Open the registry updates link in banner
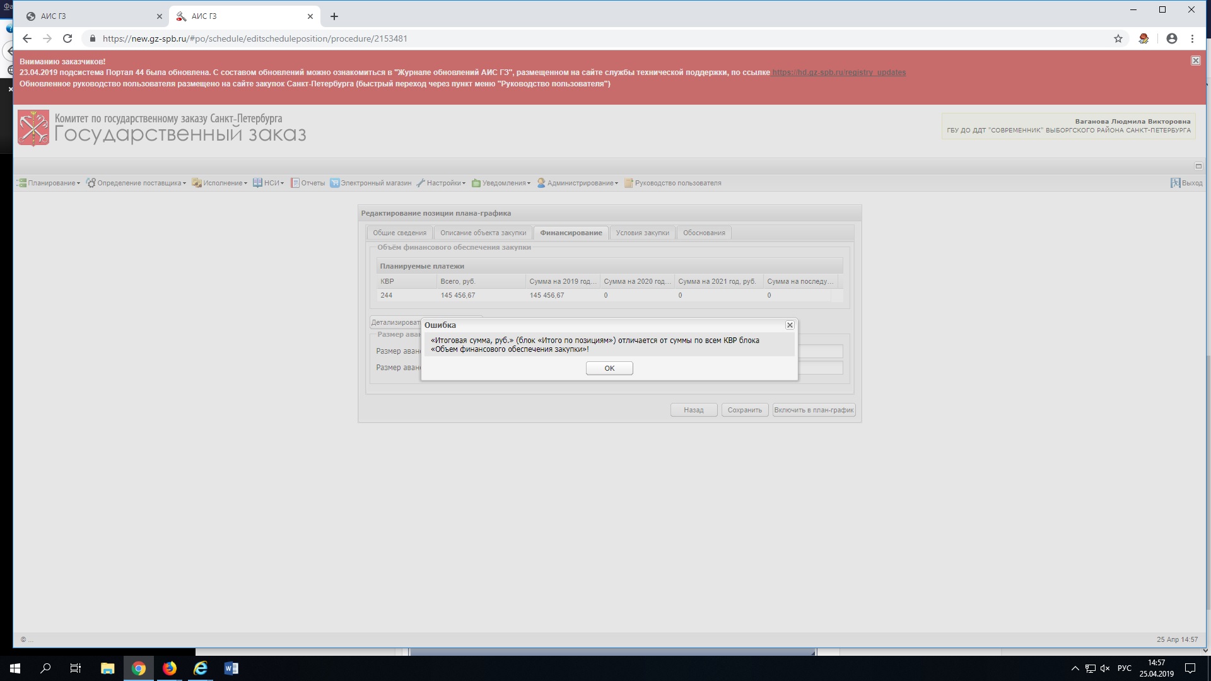This screenshot has width=1211, height=681. coord(839,73)
